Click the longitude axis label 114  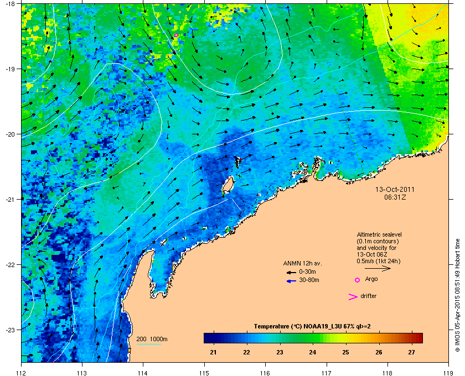click(x=143, y=373)
